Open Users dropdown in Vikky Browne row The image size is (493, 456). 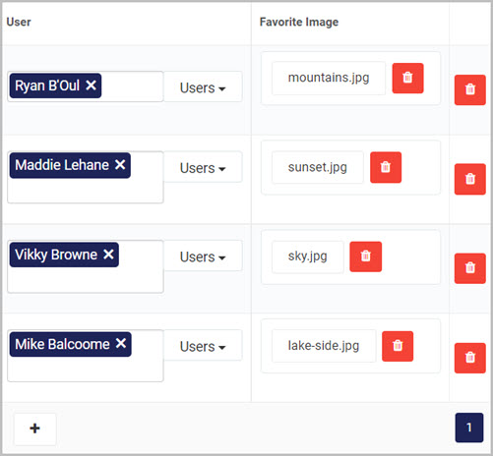click(x=203, y=256)
